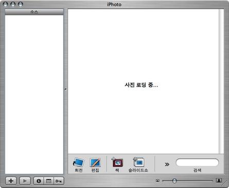Set thumbnails to smallest size icon
The height and width of the screenshot is (188, 229).
(x=157, y=181)
